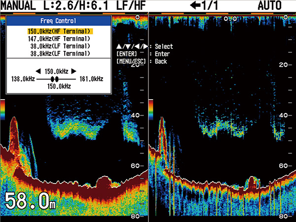Click the left panel color scale bar

tap(2, 110)
